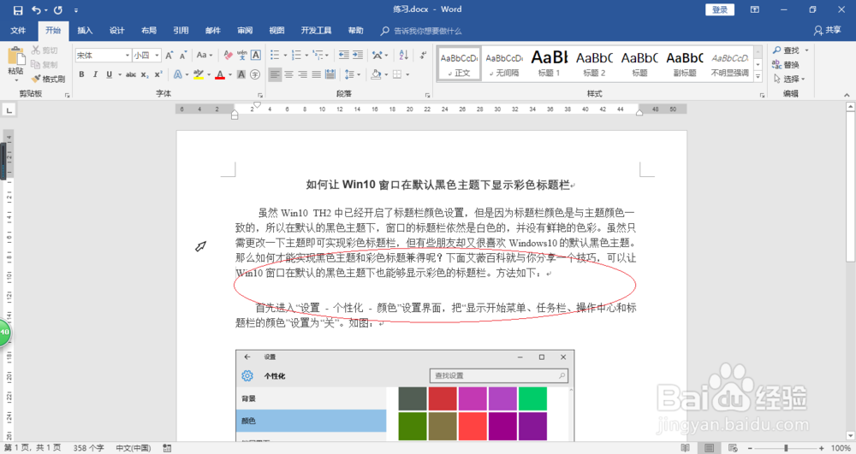Click the Paste (粘贴) clipboard icon
The height and width of the screenshot is (454, 856).
pyautogui.click(x=15, y=56)
